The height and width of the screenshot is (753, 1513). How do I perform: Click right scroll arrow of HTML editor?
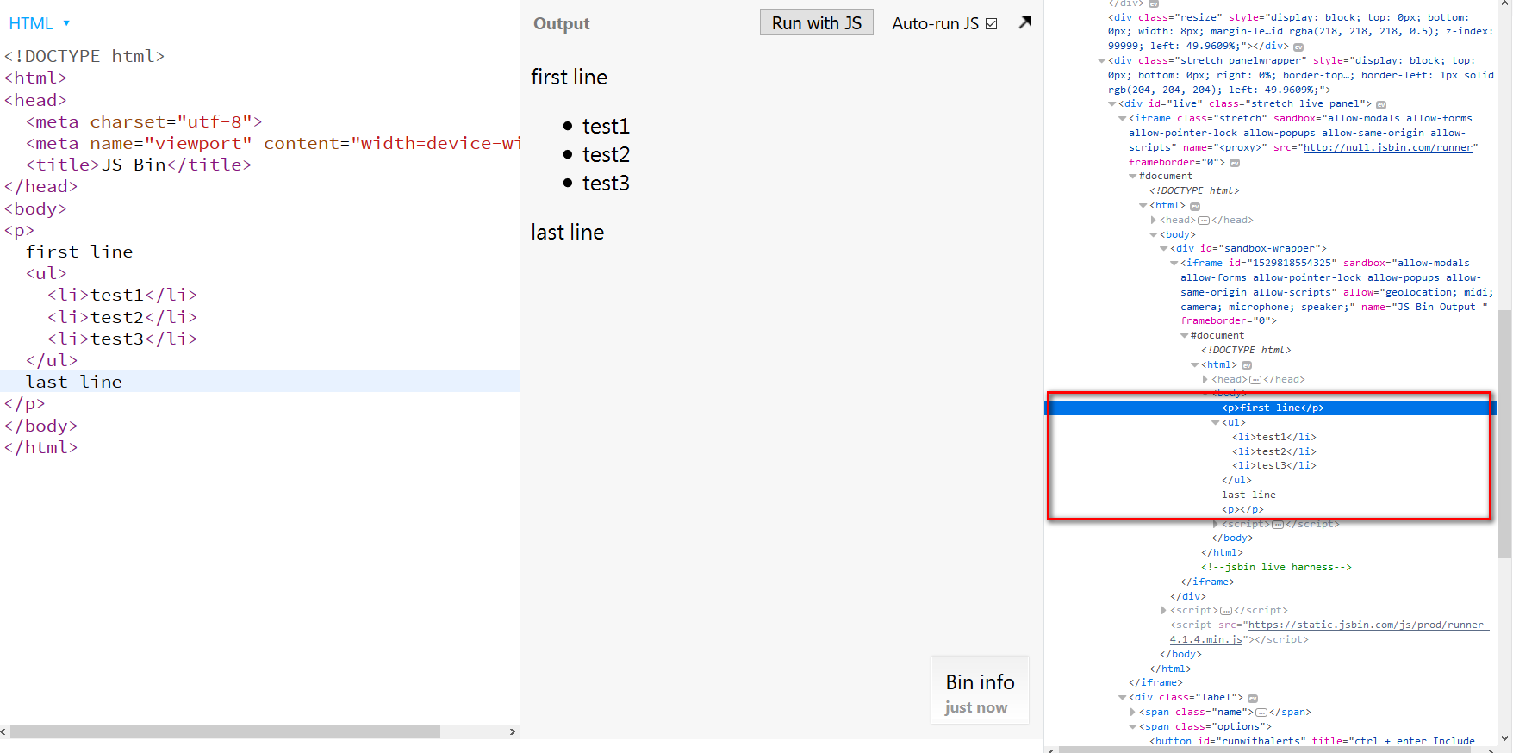pos(513,731)
